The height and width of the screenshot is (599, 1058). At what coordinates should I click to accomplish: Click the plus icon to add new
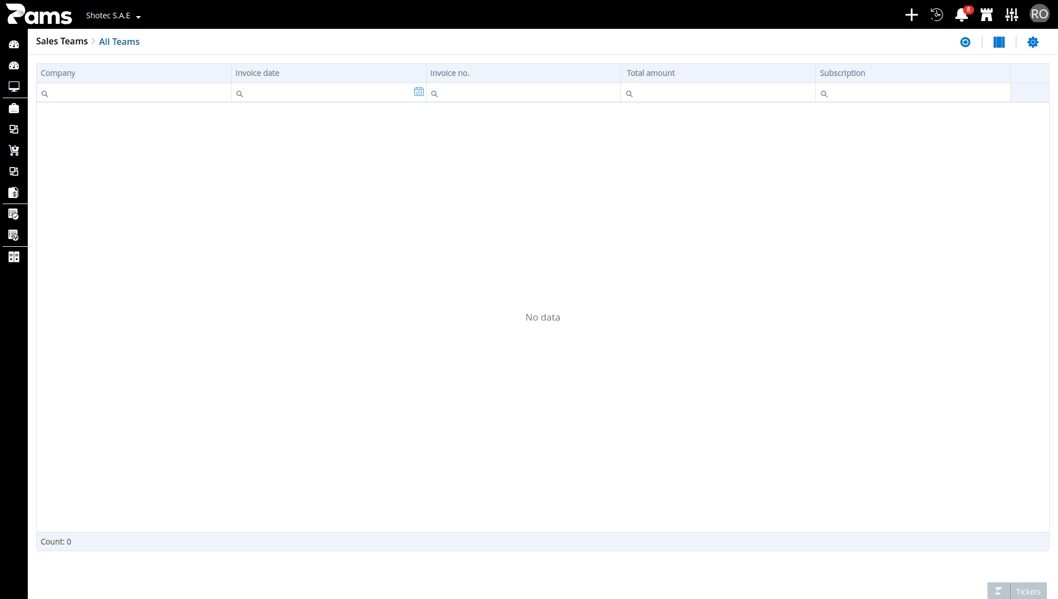(911, 15)
